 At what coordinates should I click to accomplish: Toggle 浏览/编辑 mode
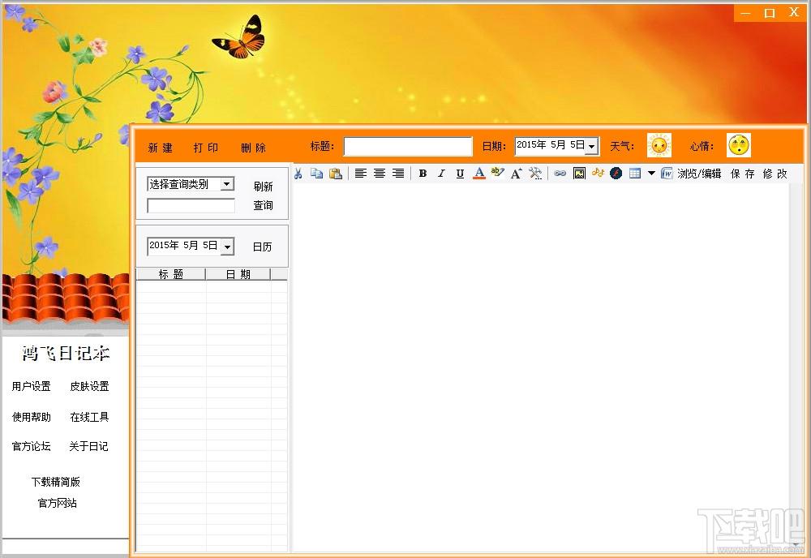699,174
